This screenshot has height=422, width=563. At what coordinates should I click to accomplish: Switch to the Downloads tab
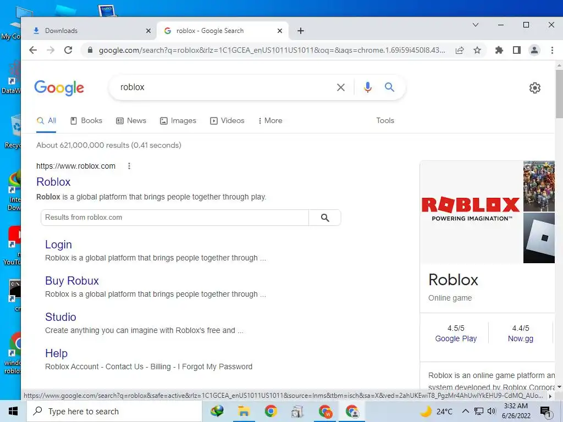click(89, 31)
